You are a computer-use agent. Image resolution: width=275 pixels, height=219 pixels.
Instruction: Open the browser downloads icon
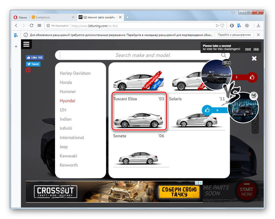pyautogui.click(x=258, y=26)
